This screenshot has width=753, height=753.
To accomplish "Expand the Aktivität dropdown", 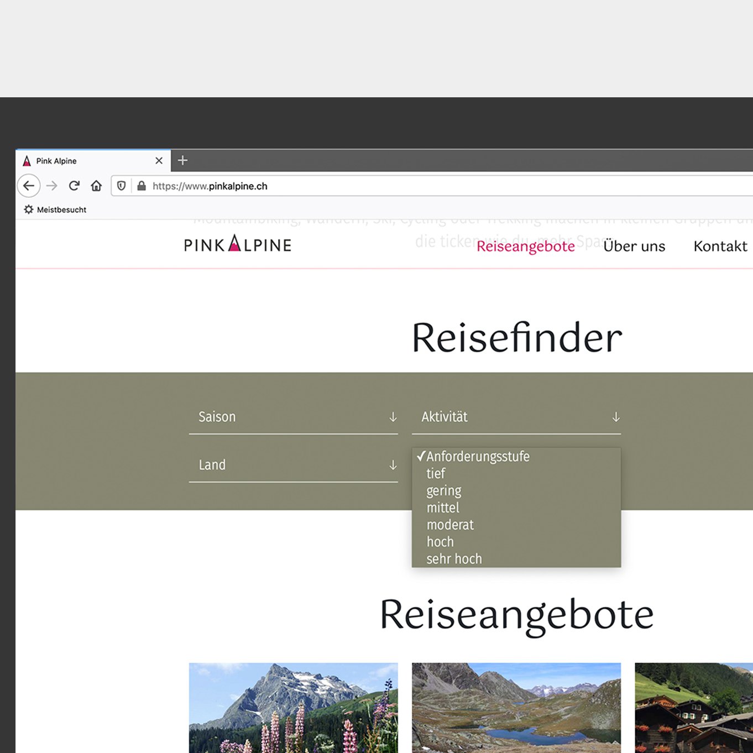I will tap(516, 417).
